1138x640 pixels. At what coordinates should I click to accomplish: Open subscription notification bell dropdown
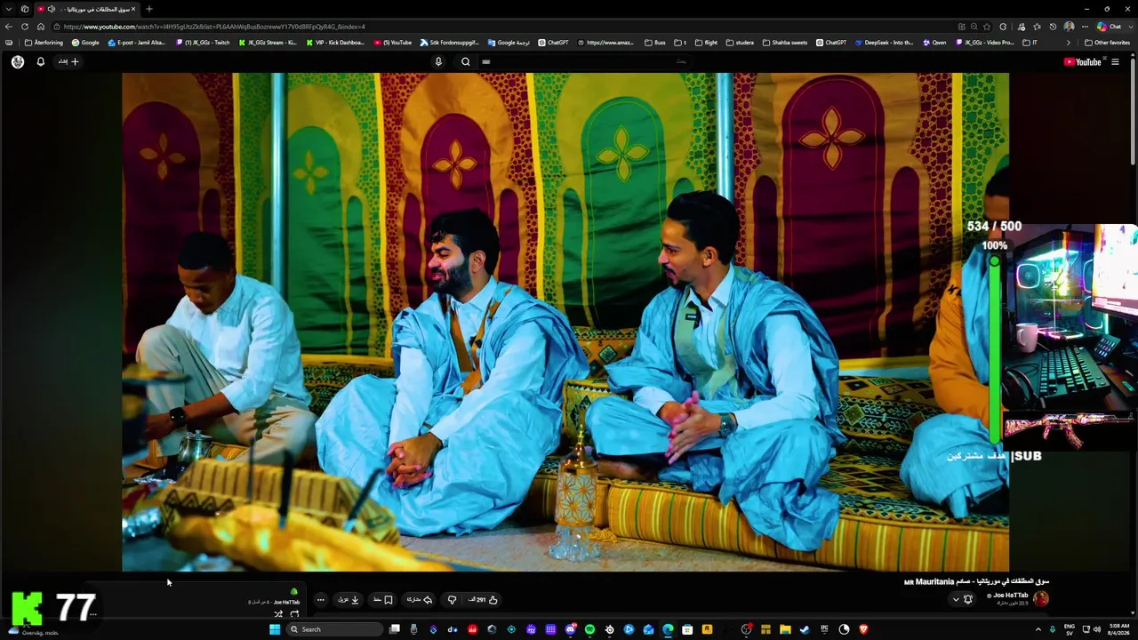tap(963, 599)
